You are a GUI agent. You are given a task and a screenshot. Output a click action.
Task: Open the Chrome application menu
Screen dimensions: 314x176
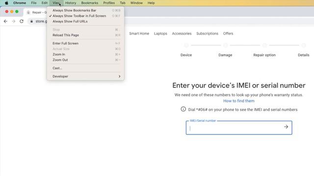pos(20,3)
